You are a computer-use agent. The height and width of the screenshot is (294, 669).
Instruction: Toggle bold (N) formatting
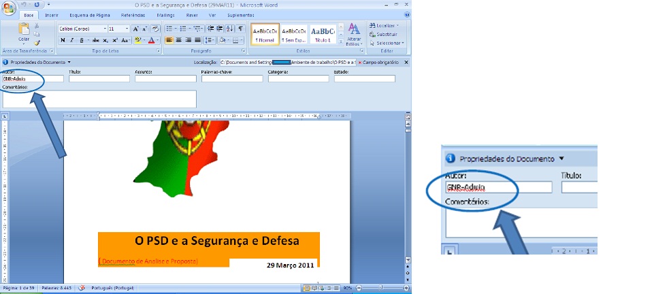(x=63, y=40)
